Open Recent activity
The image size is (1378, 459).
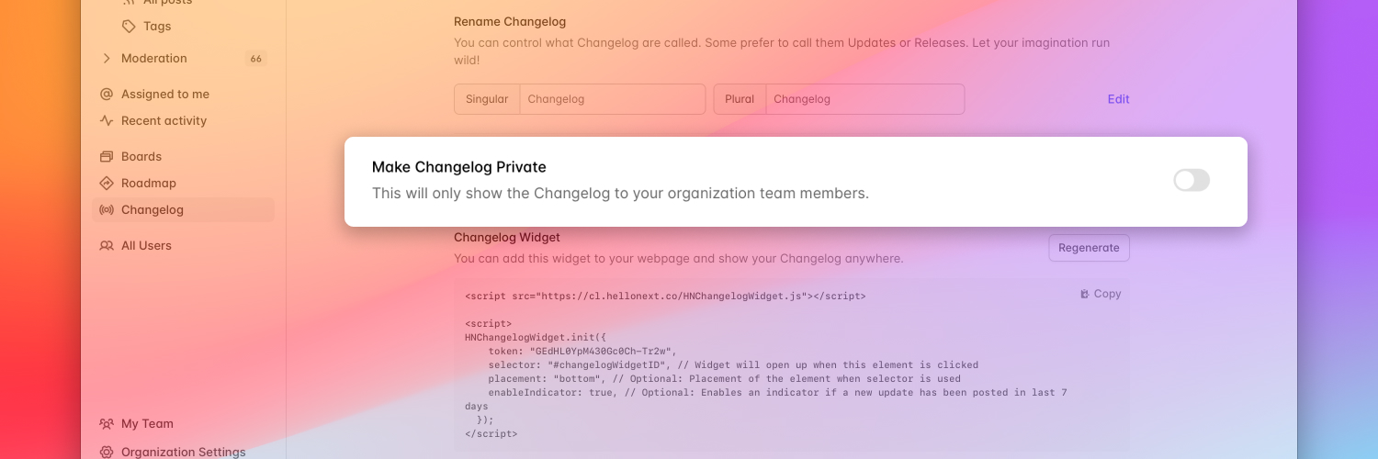coord(164,120)
